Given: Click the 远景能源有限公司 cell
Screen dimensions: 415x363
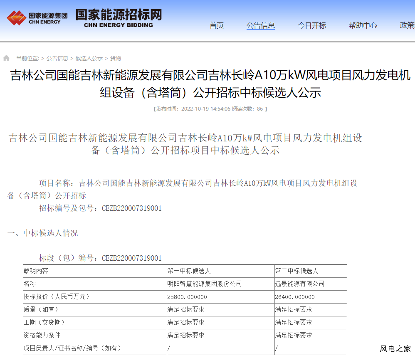Looking at the screenshot, I should pyautogui.click(x=311, y=284).
